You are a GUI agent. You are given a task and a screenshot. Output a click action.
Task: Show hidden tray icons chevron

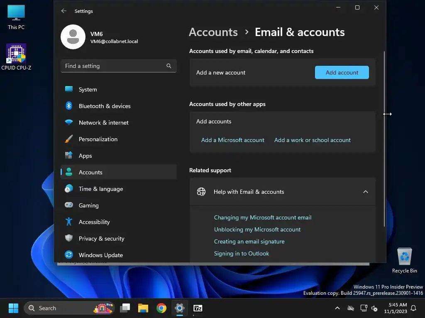tap(337, 308)
